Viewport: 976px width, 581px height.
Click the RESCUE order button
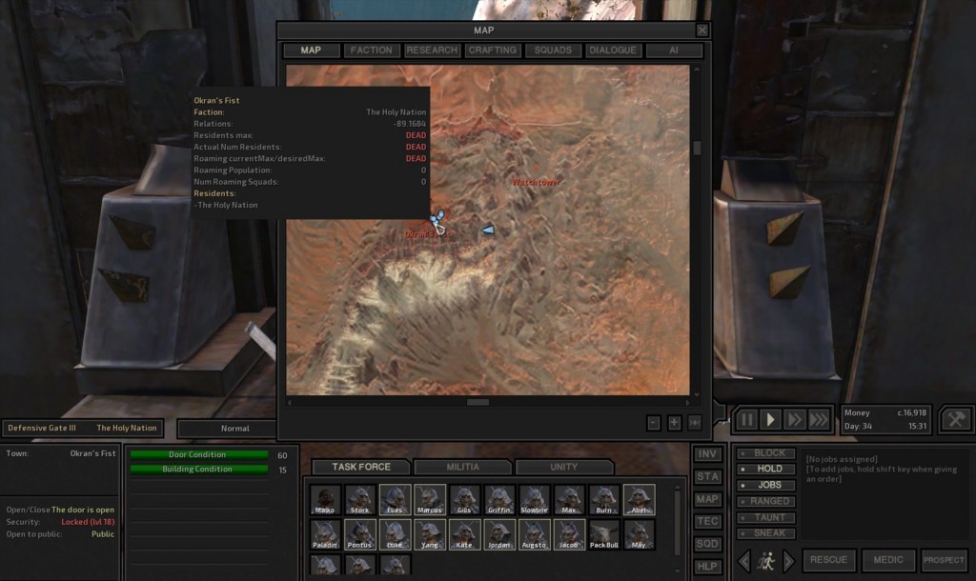pyautogui.click(x=828, y=560)
